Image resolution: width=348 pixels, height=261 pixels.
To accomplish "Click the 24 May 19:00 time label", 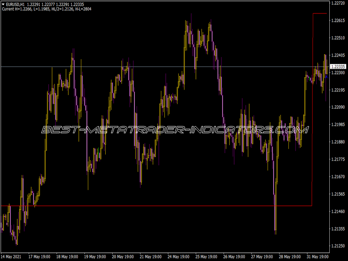I will click(178, 257).
